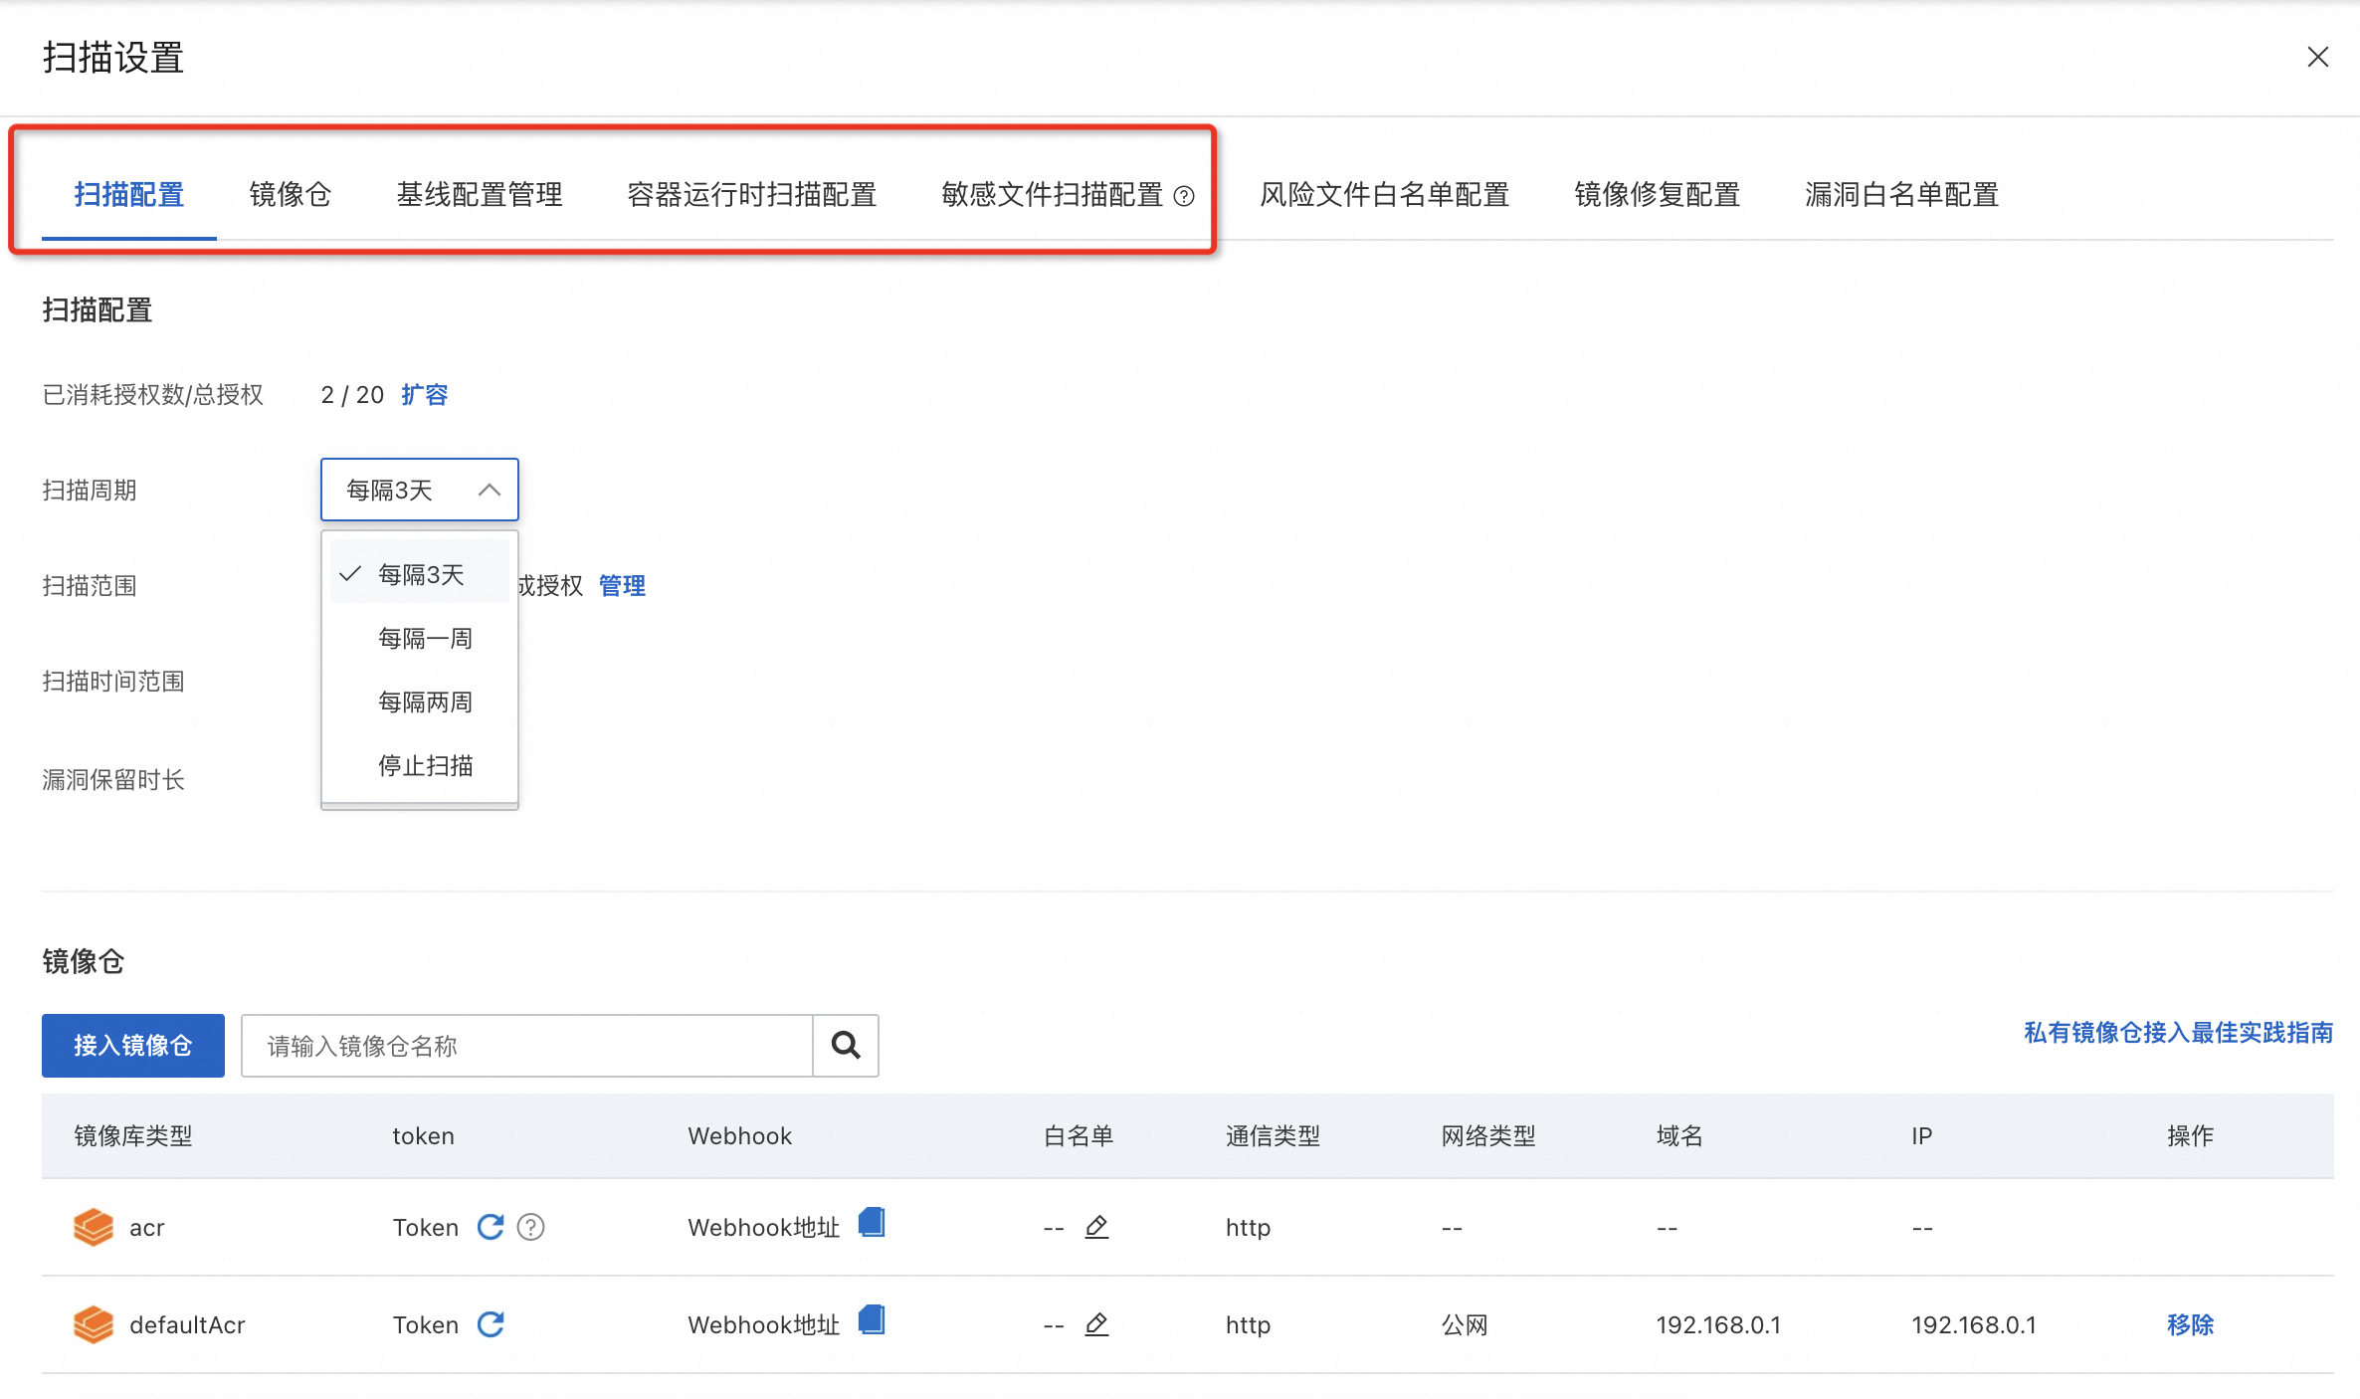This screenshot has width=2360, height=1399.
Task: Click the 接入镜像仓 button
Action: click(132, 1045)
